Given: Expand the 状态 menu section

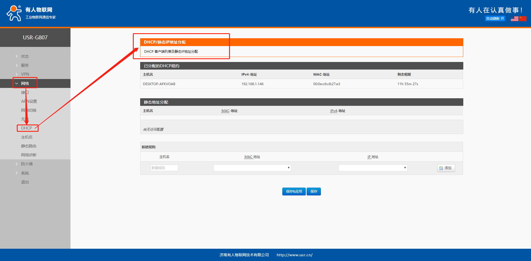Looking at the screenshot, I should click(25, 56).
